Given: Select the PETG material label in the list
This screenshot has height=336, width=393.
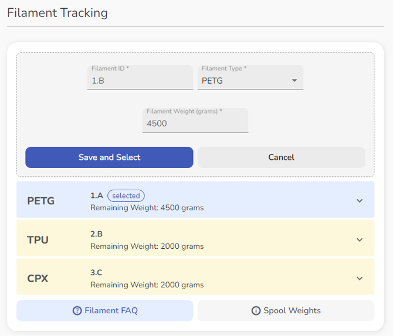Looking at the screenshot, I should pos(41,201).
